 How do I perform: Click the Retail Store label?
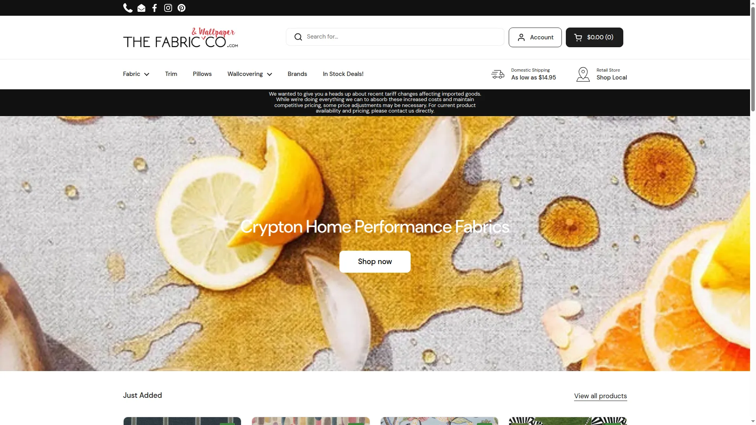pyautogui.click(x=608, y=70)
